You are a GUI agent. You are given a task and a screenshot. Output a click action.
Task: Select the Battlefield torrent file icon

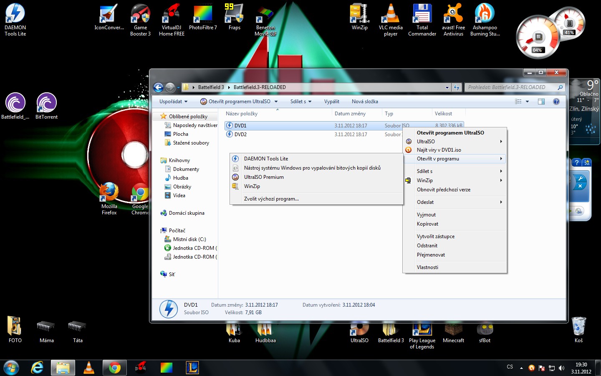pos(15,106)
